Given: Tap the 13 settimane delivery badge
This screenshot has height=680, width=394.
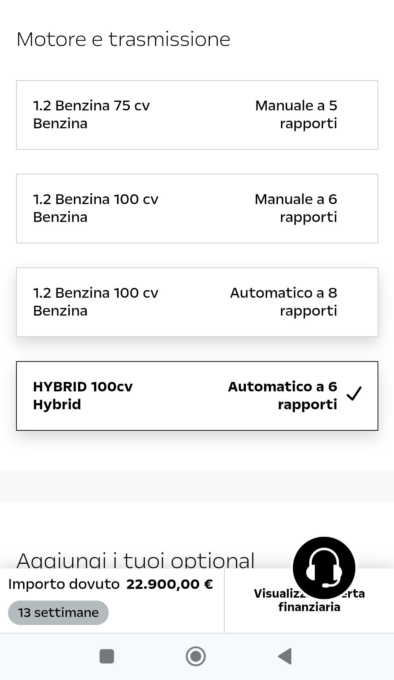Looking at the screenshot, I should pos(58,613).
